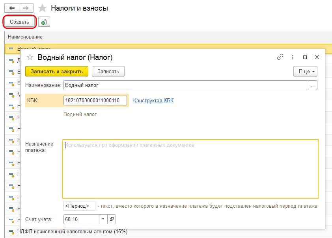Copy link to Водный налог via chain icon
Screen dimensions: 332x238
pyautogui.click(x=280, y=57)
